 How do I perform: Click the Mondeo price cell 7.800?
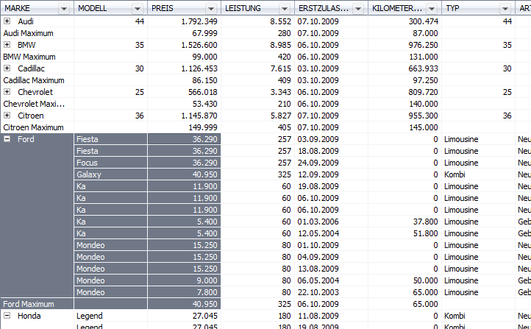coord(184,292)
